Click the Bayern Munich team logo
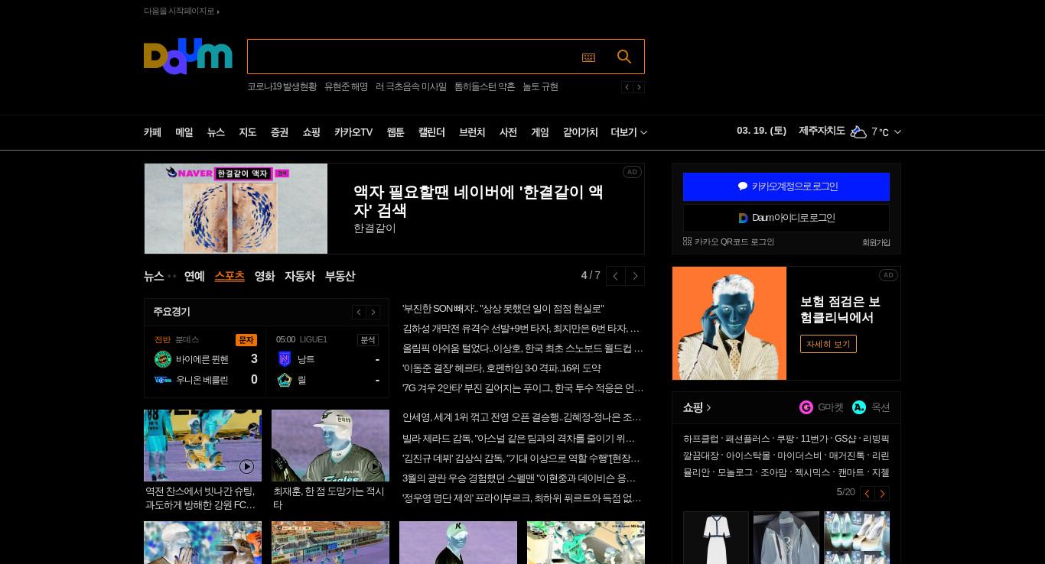The width and height of the screenshot is (1045, 564). [x=163, y=359]
